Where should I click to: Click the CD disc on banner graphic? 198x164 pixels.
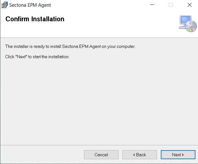tap(191, 26)
